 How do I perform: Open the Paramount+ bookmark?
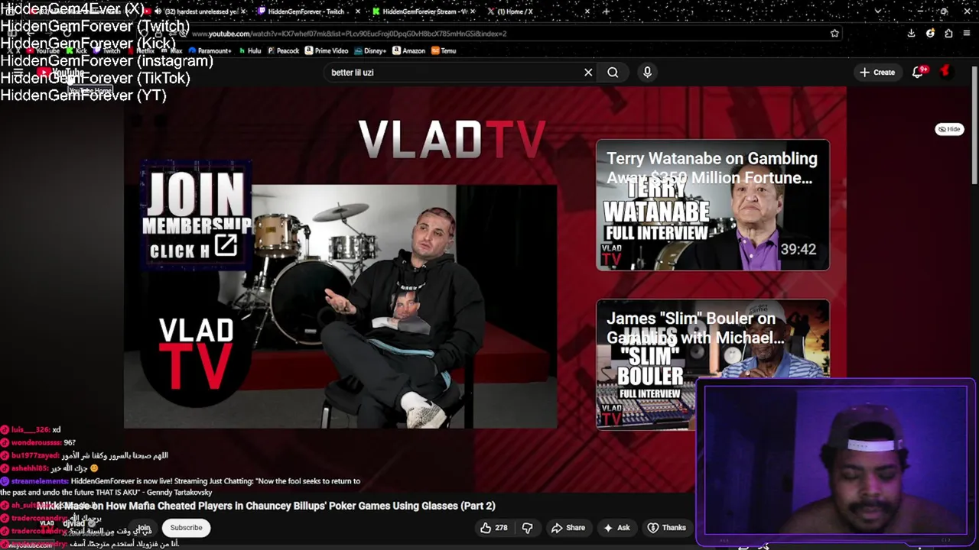210,51
